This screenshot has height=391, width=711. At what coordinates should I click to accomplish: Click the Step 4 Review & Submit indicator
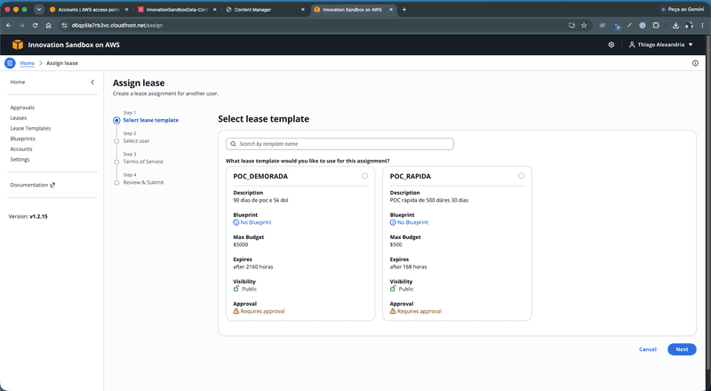pos(116,183)
